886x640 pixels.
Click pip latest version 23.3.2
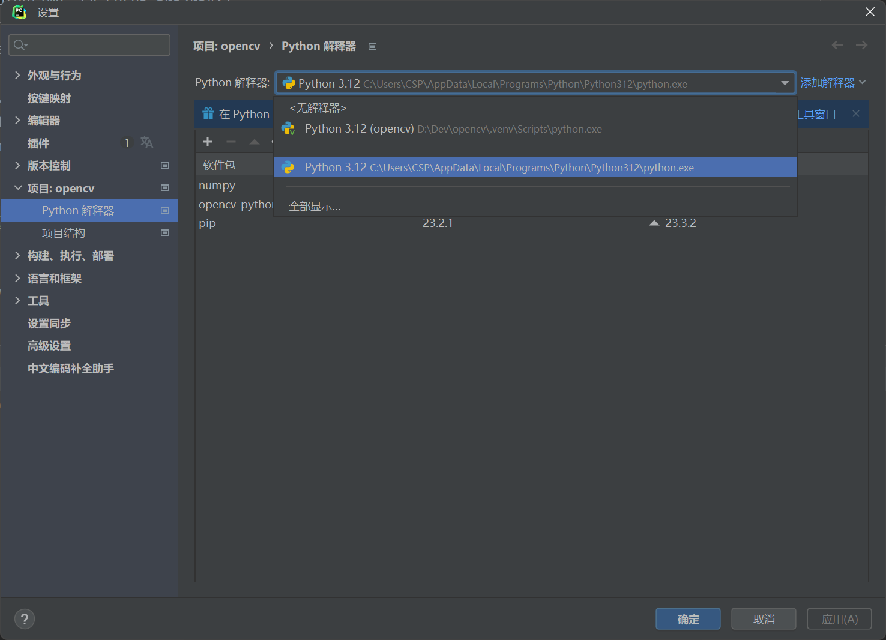(681, 223)
